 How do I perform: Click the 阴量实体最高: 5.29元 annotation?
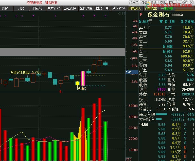pos(26,72)
